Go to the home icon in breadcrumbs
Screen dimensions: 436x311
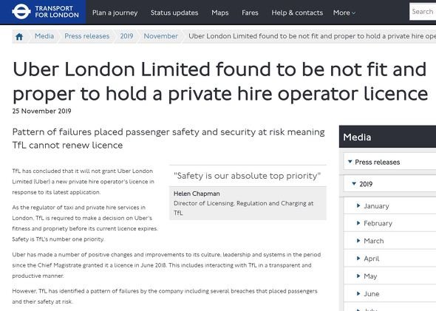[x=19, y=36]
